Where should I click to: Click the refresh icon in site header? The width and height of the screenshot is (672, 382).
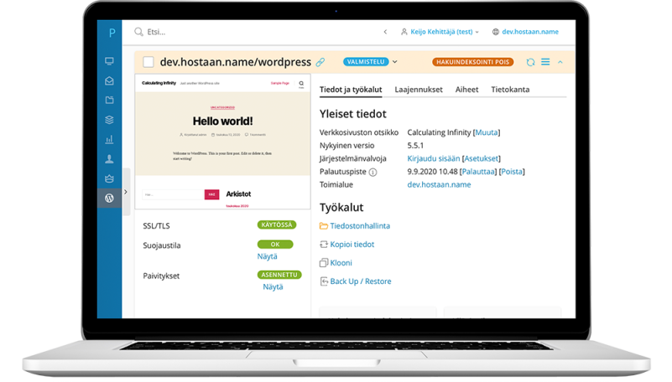(x=530, y=63)
